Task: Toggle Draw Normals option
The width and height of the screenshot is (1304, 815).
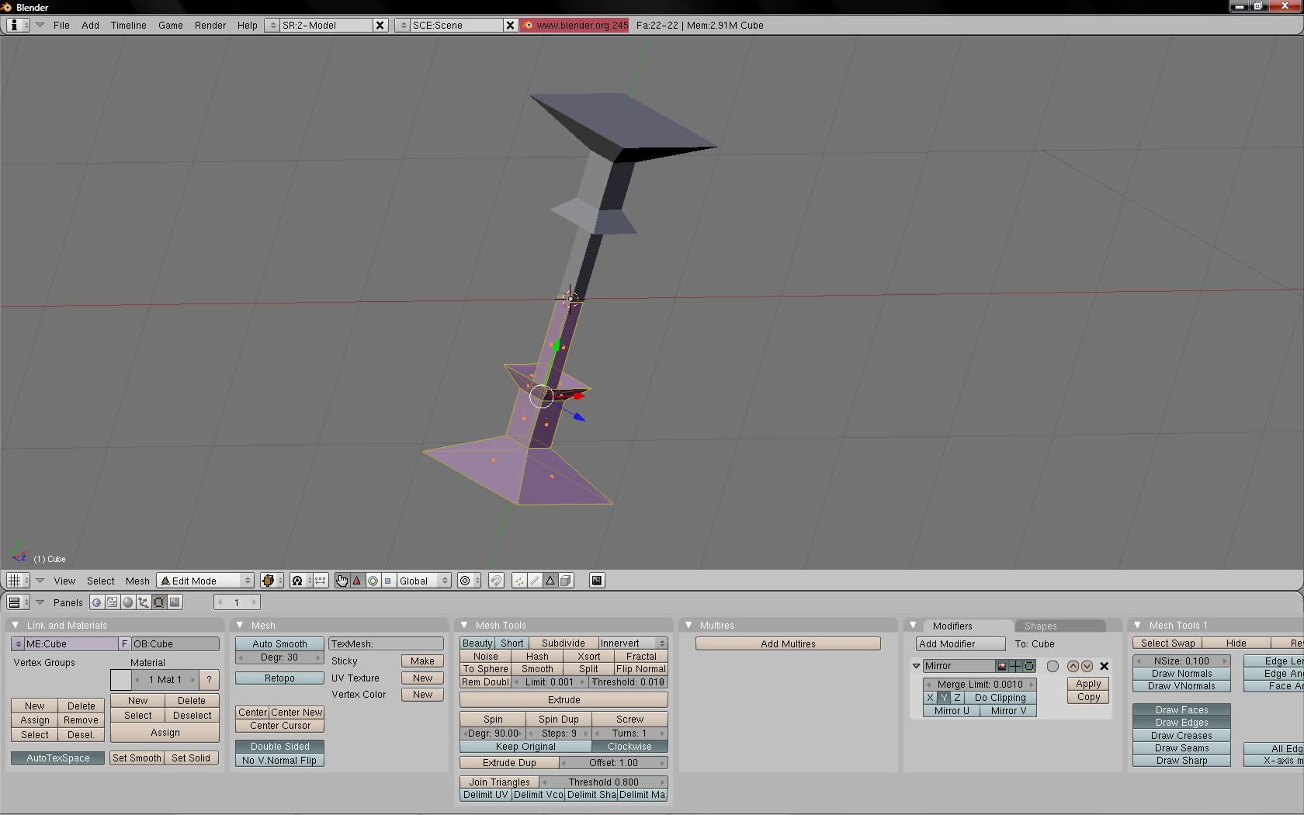Action: click(1181, 674)
